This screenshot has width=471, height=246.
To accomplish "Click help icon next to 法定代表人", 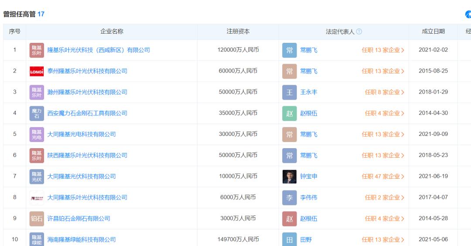I will (x=359, y=31).
